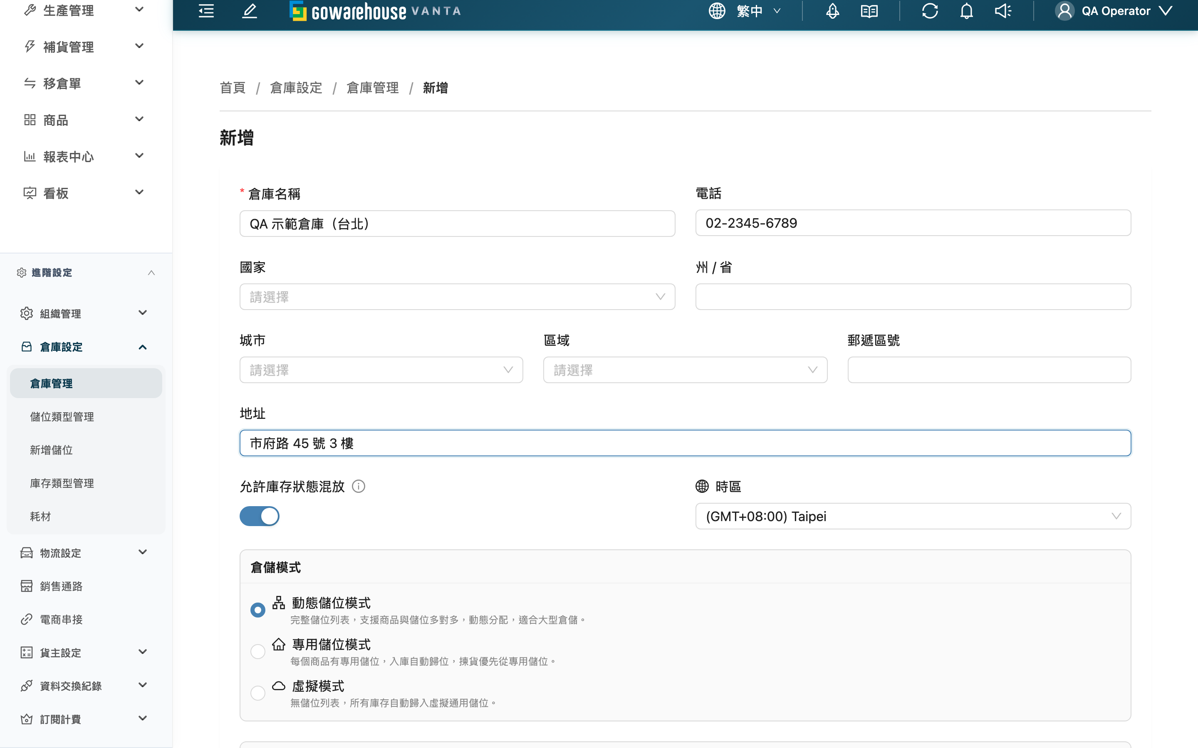This screenshot has width=1198, height=748.
Task: Click the 看板 dashboard icon
Action: (30, 193)
